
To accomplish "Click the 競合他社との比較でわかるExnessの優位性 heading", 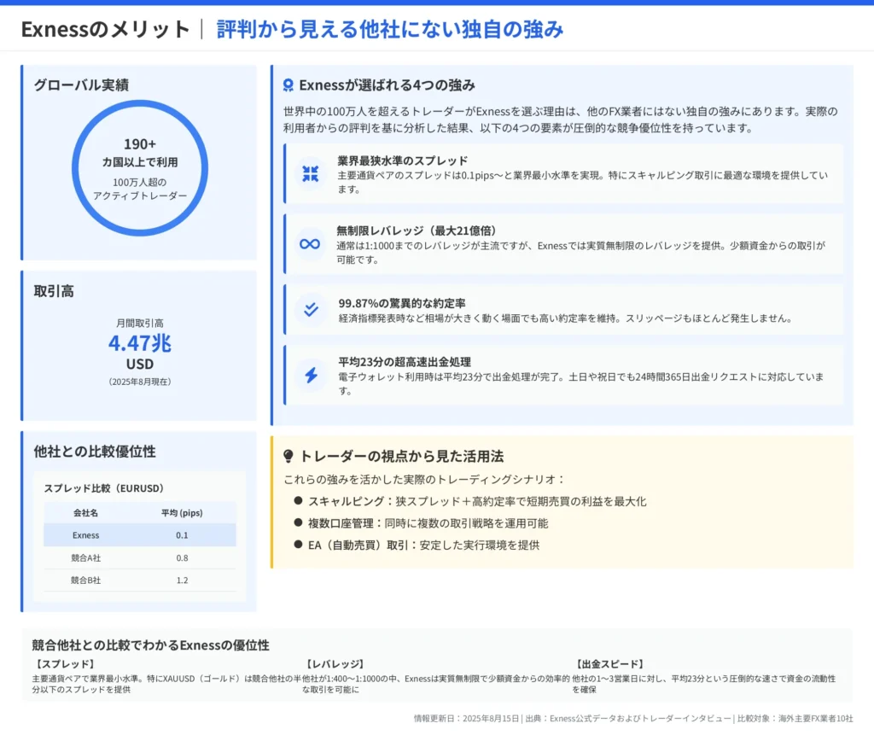I will click(x=150, y=645).
